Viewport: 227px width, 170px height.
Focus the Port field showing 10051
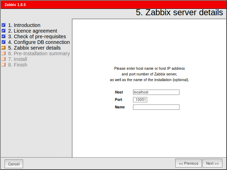pyautogui.click(x=140, y=100)
